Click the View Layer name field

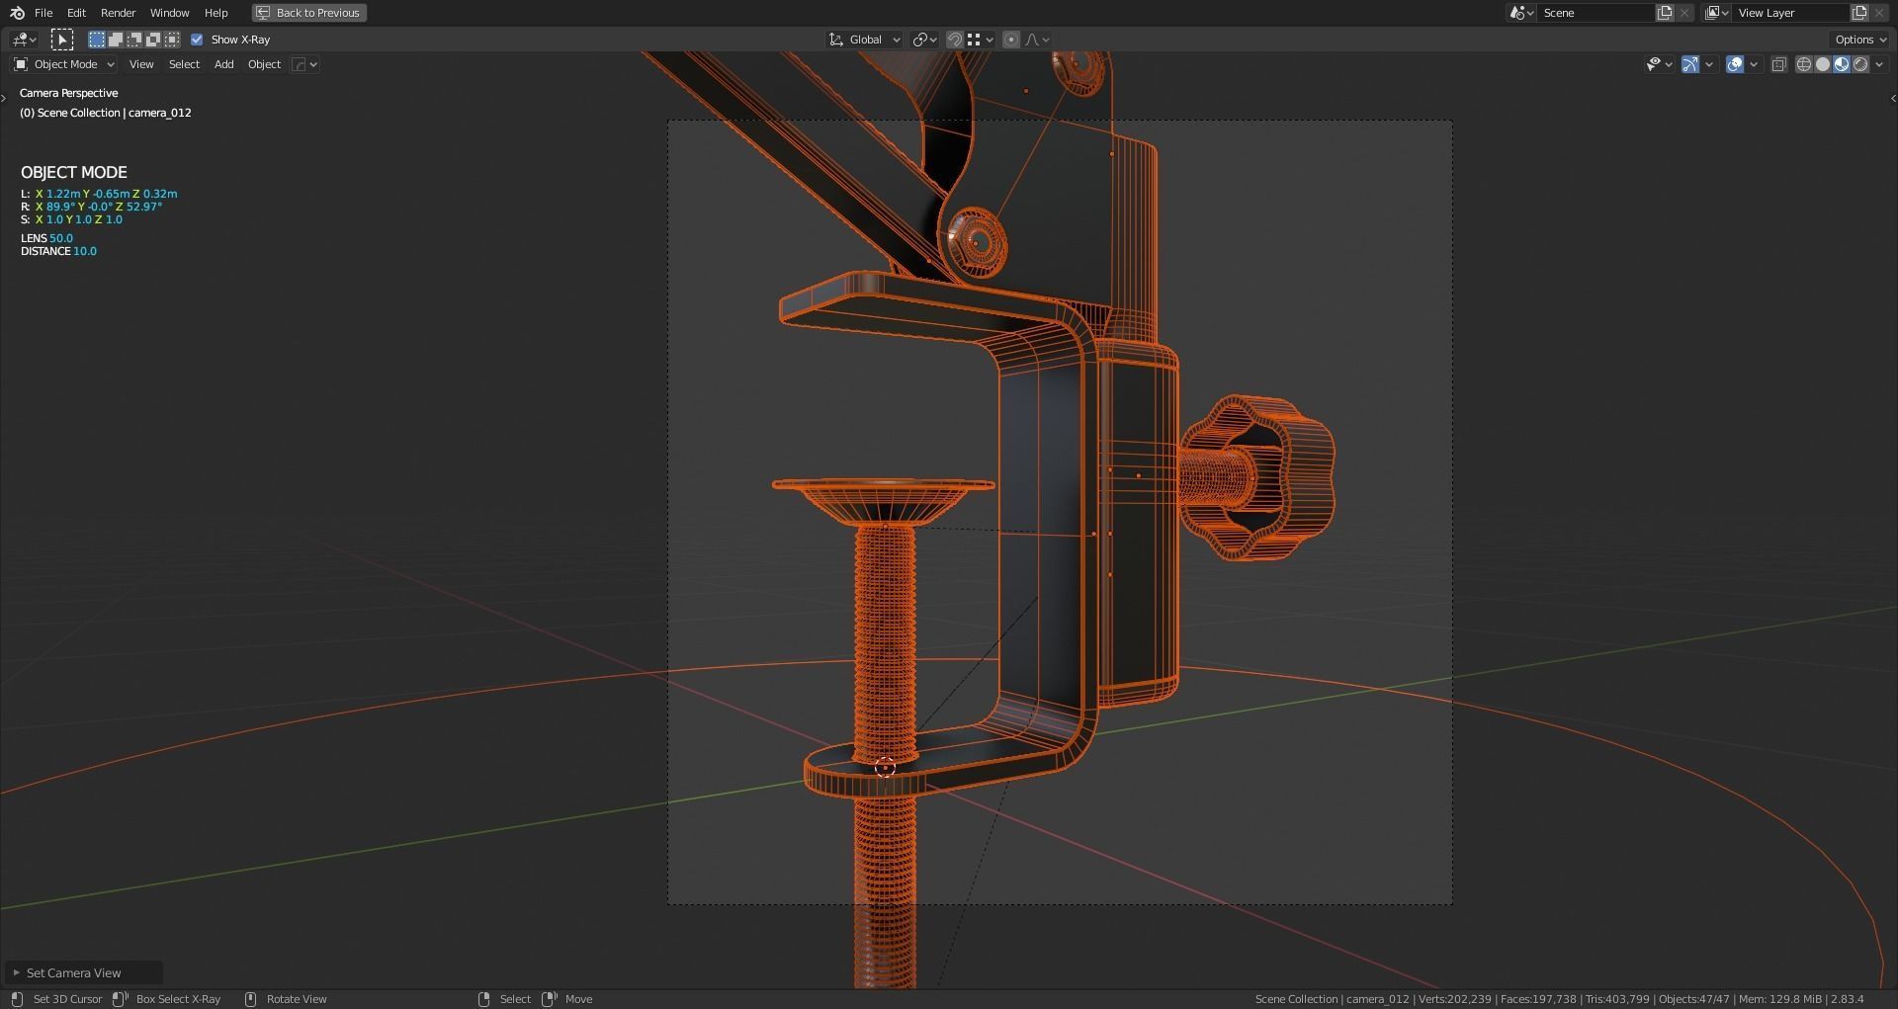point(1791,13)
